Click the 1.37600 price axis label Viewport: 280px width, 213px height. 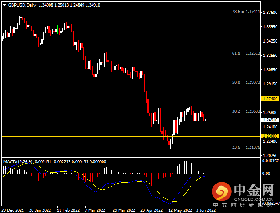[x=270, y=13]
